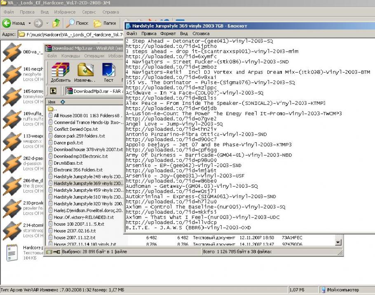Click the Hardcore text document icon

(12, 253)
